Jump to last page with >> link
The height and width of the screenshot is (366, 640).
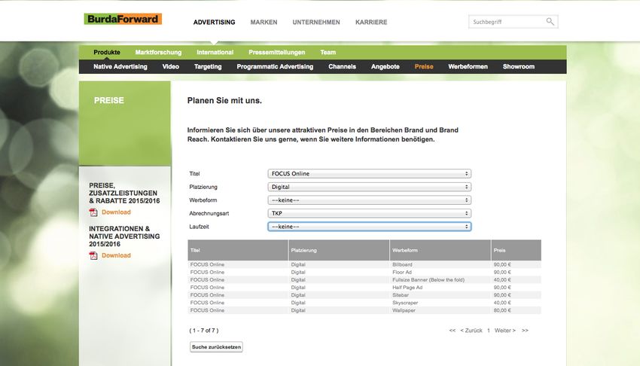pos(525,331)
